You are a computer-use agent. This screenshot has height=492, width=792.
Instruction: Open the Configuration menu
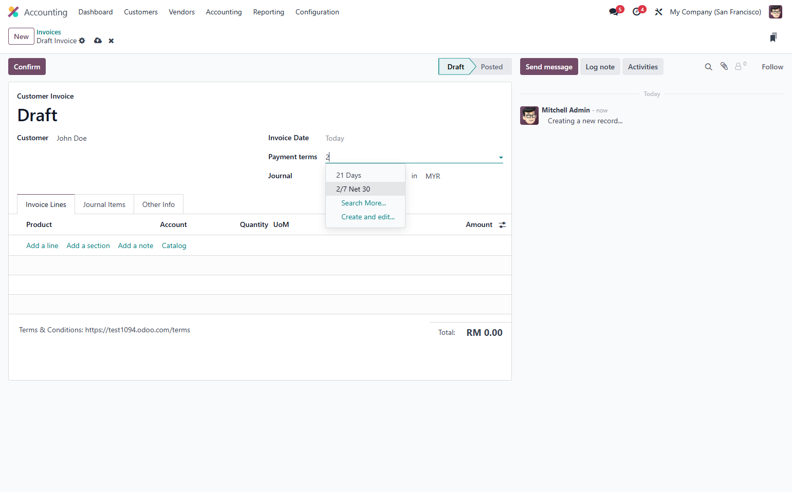tap(317, 12)
